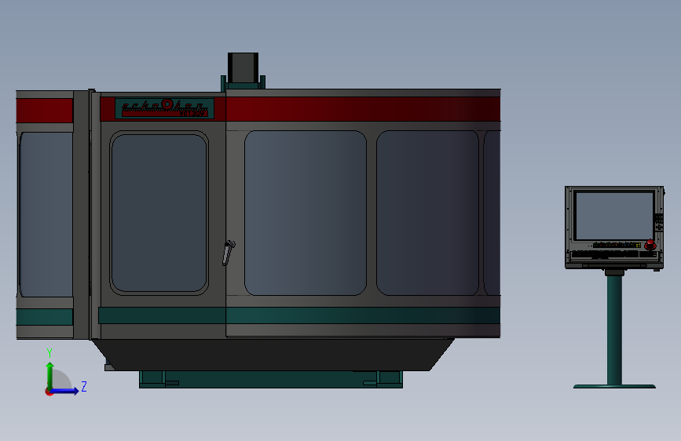Pick the green base frame beneath the machine
This screenshot has width=681, height=441.
click(x=270, y=379)
